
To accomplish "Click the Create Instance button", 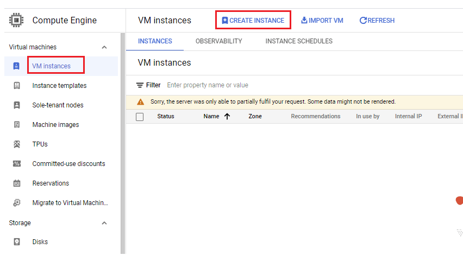I will pos(253,20).
